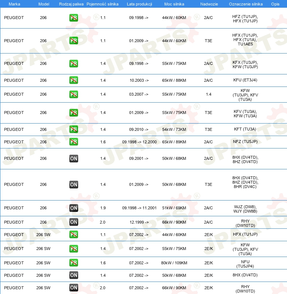Viewport: 287px width, 294px height.
Task: Click the 09.2001 -> production date cell
Action: click(139, 158)
